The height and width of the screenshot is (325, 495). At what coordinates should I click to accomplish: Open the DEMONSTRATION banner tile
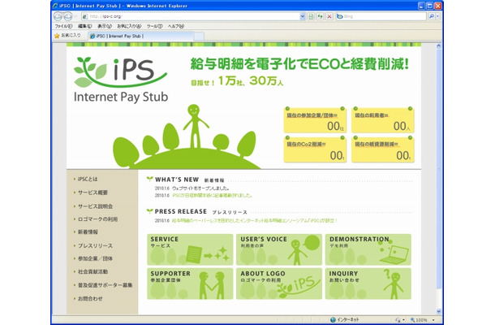pos(368,249)
